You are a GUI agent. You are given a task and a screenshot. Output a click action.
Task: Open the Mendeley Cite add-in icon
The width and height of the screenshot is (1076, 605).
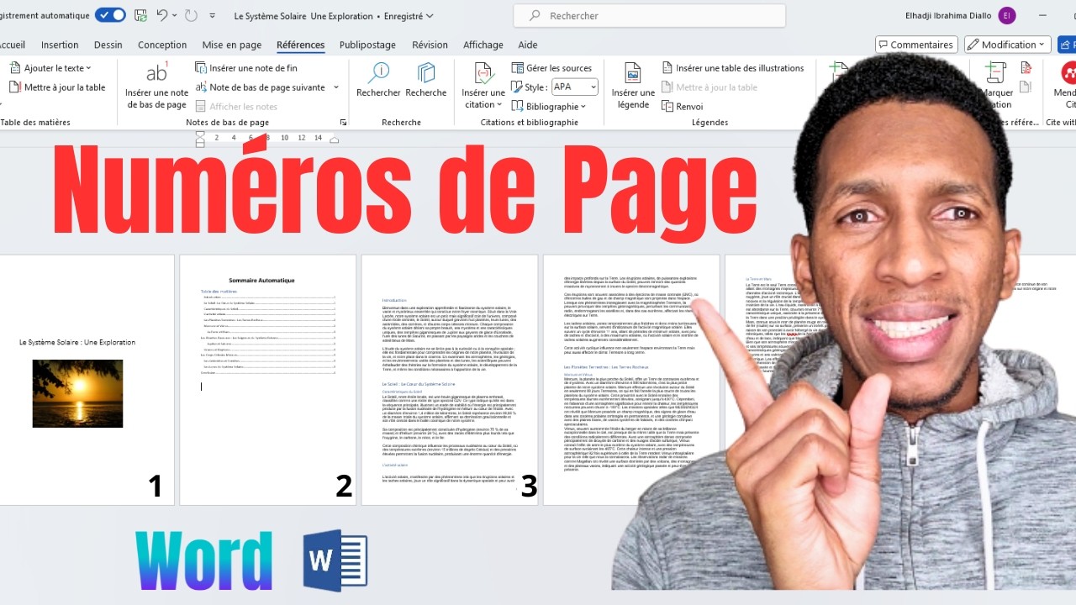coord(1068,73)
